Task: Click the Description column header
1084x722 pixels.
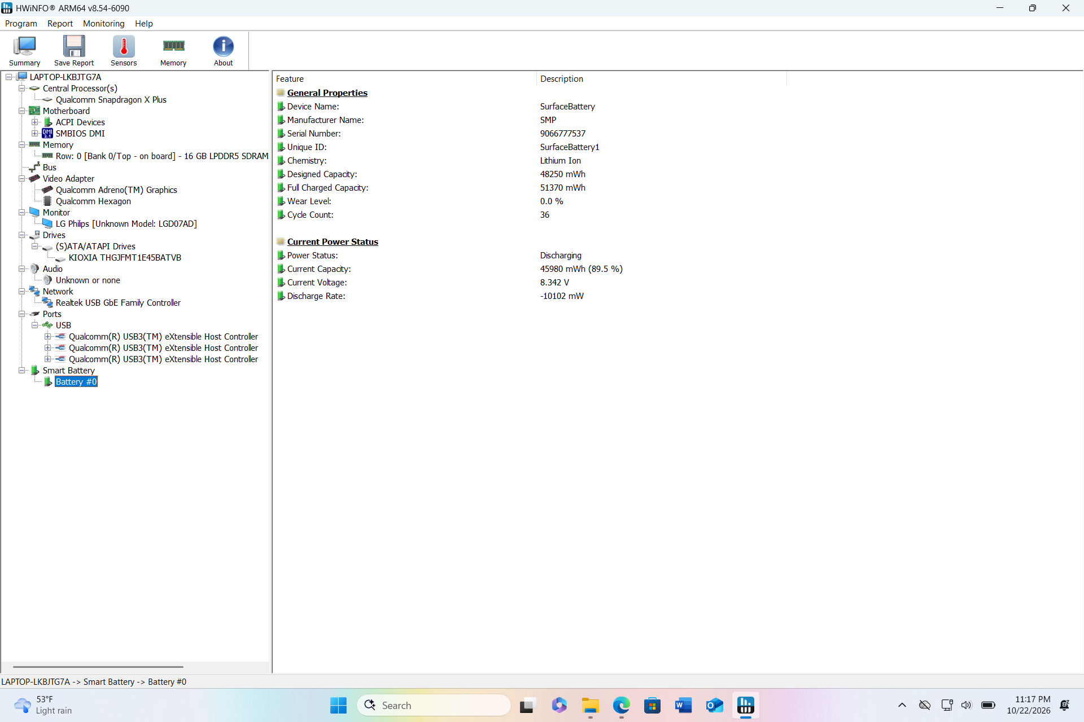Action: click(661, 79)
